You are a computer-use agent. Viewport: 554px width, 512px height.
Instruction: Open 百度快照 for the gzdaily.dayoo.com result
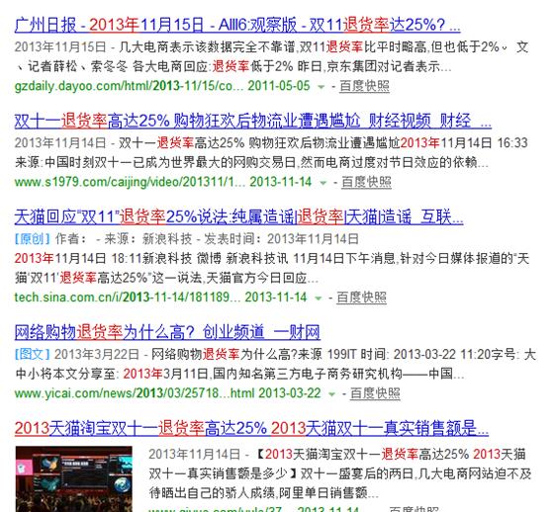(x=364, y=86)
